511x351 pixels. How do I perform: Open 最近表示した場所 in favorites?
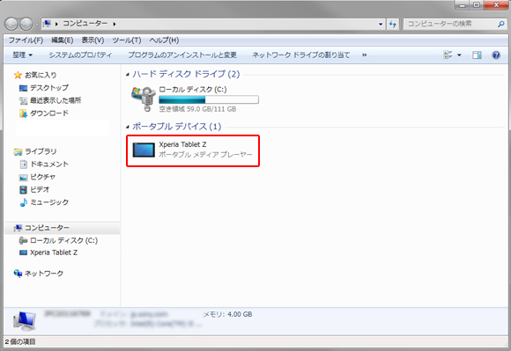[56, 100]
